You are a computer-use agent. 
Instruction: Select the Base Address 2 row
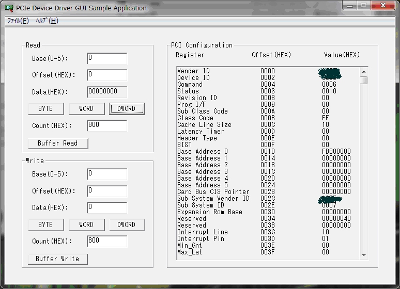[x=268, y=165]
